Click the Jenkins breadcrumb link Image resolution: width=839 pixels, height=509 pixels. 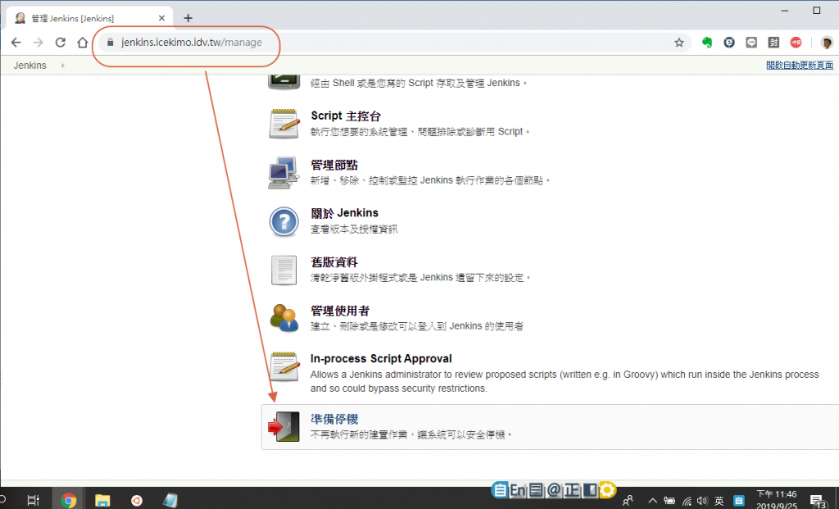click(30, 66)
